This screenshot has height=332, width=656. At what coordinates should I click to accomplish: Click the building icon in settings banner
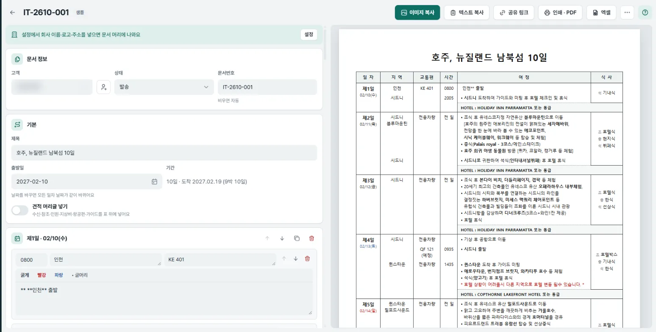click(14, 34)
